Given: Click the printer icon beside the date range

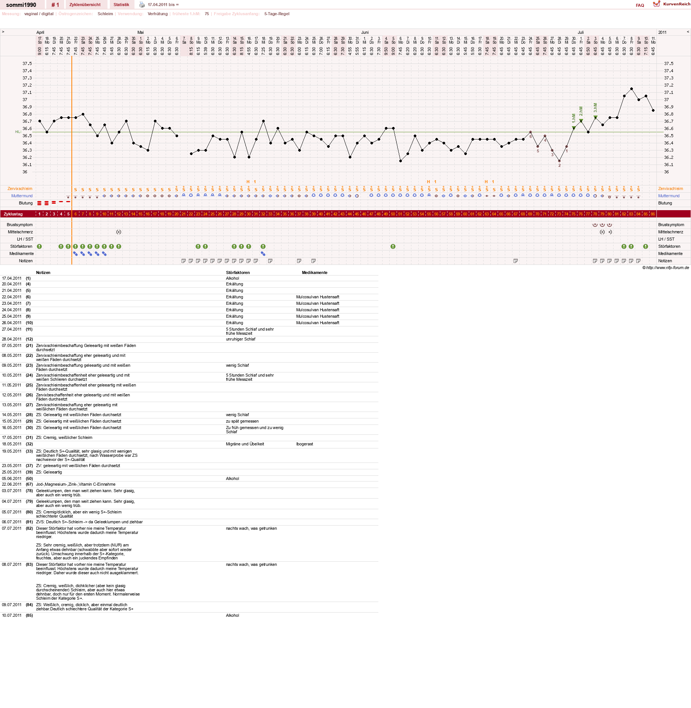Looking at the screenshot, I should tap(142, 5).
